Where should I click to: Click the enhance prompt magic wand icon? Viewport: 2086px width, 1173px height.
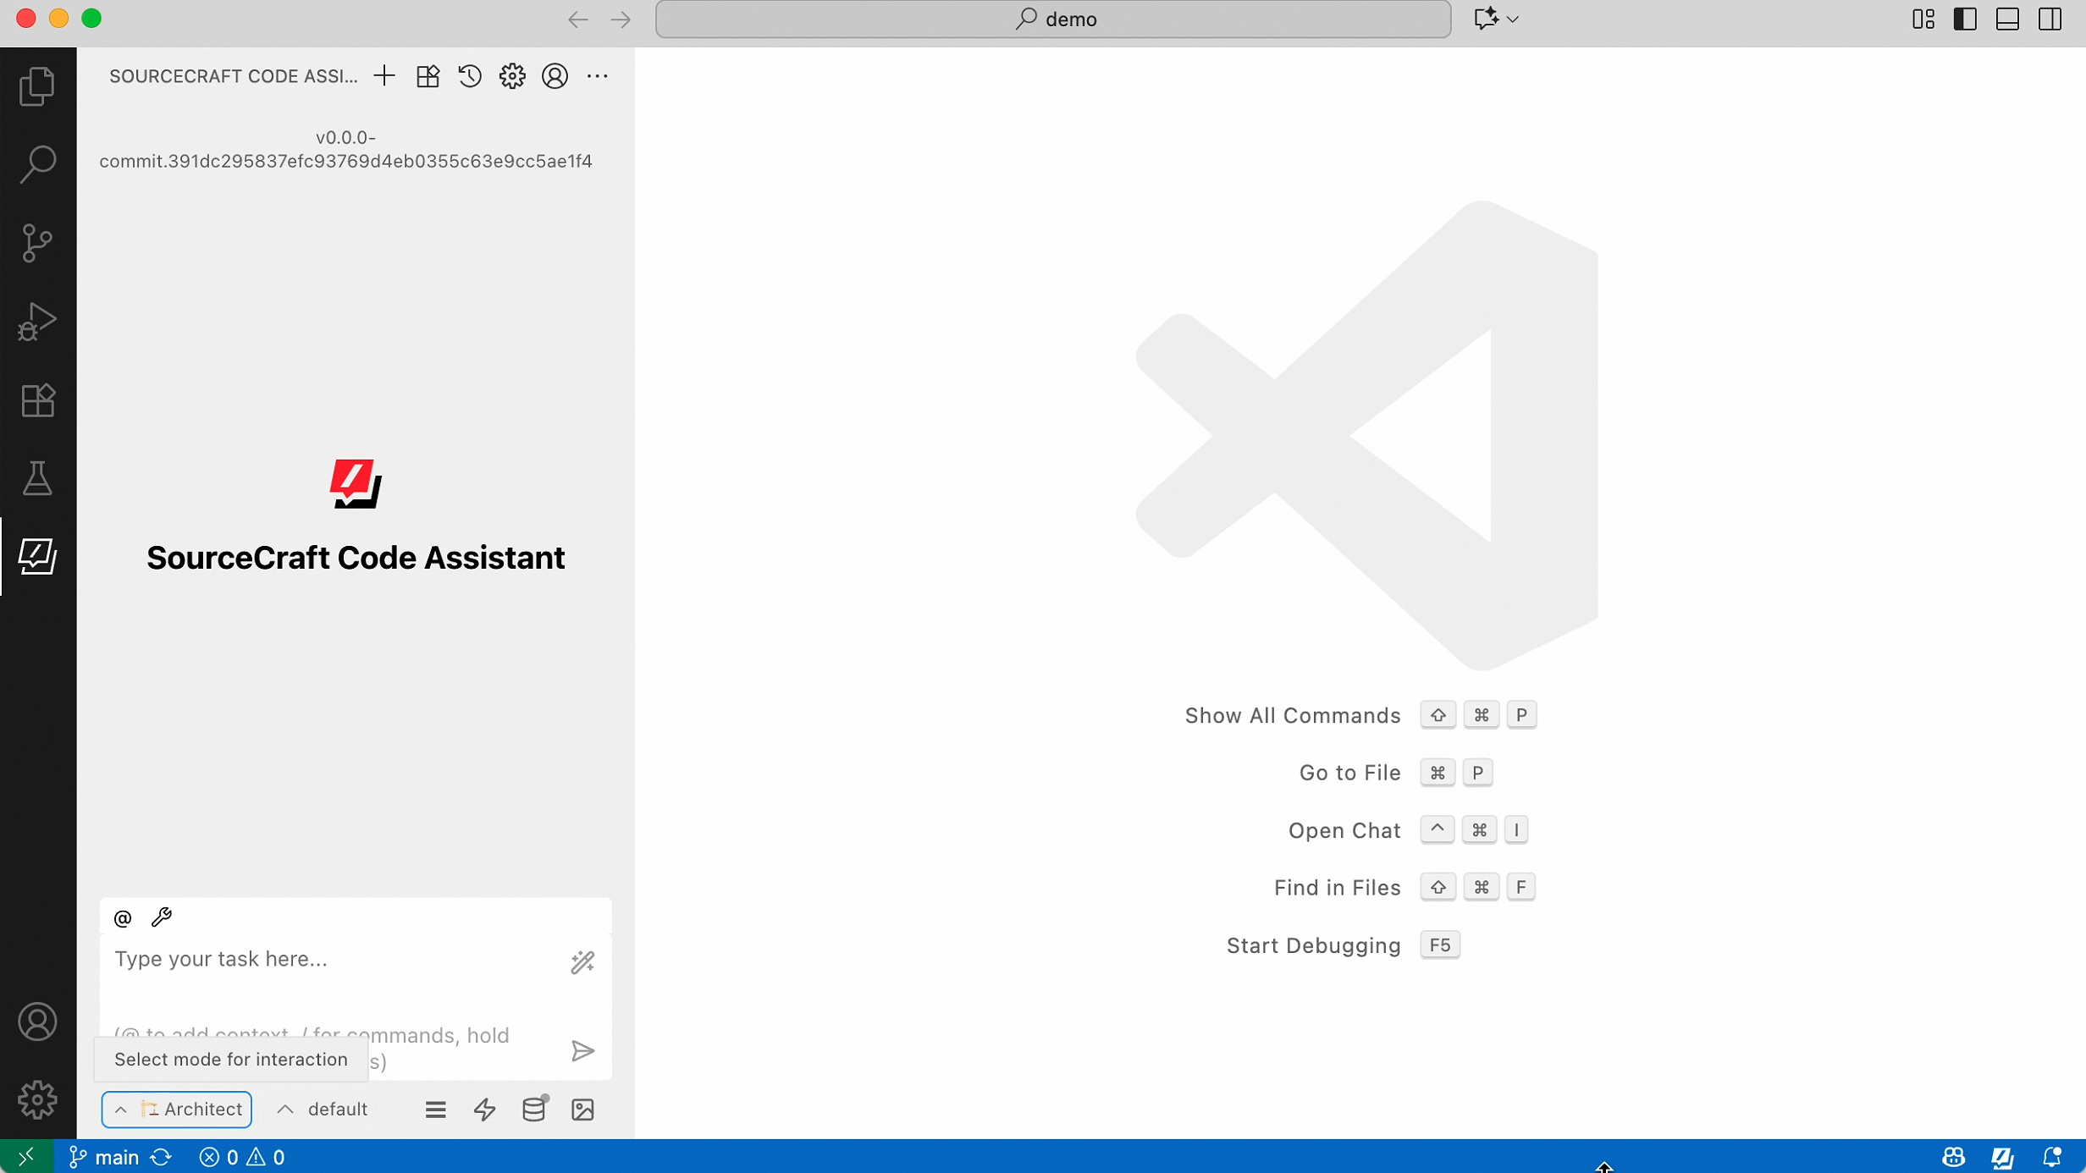pyautogui.click(x=582, y=961)
